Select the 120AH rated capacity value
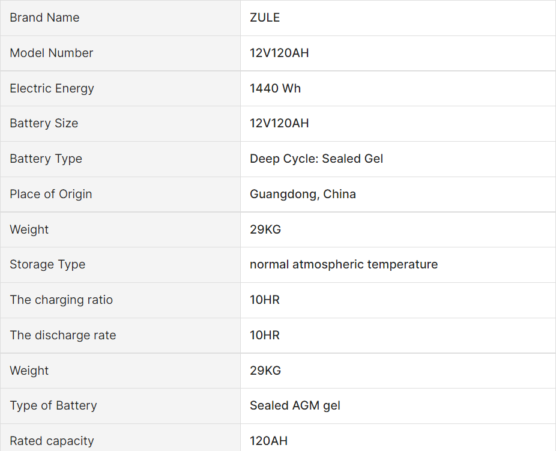The height and width of the screenshot is (451, 556). pyautogui.click(x=268, y=441)
